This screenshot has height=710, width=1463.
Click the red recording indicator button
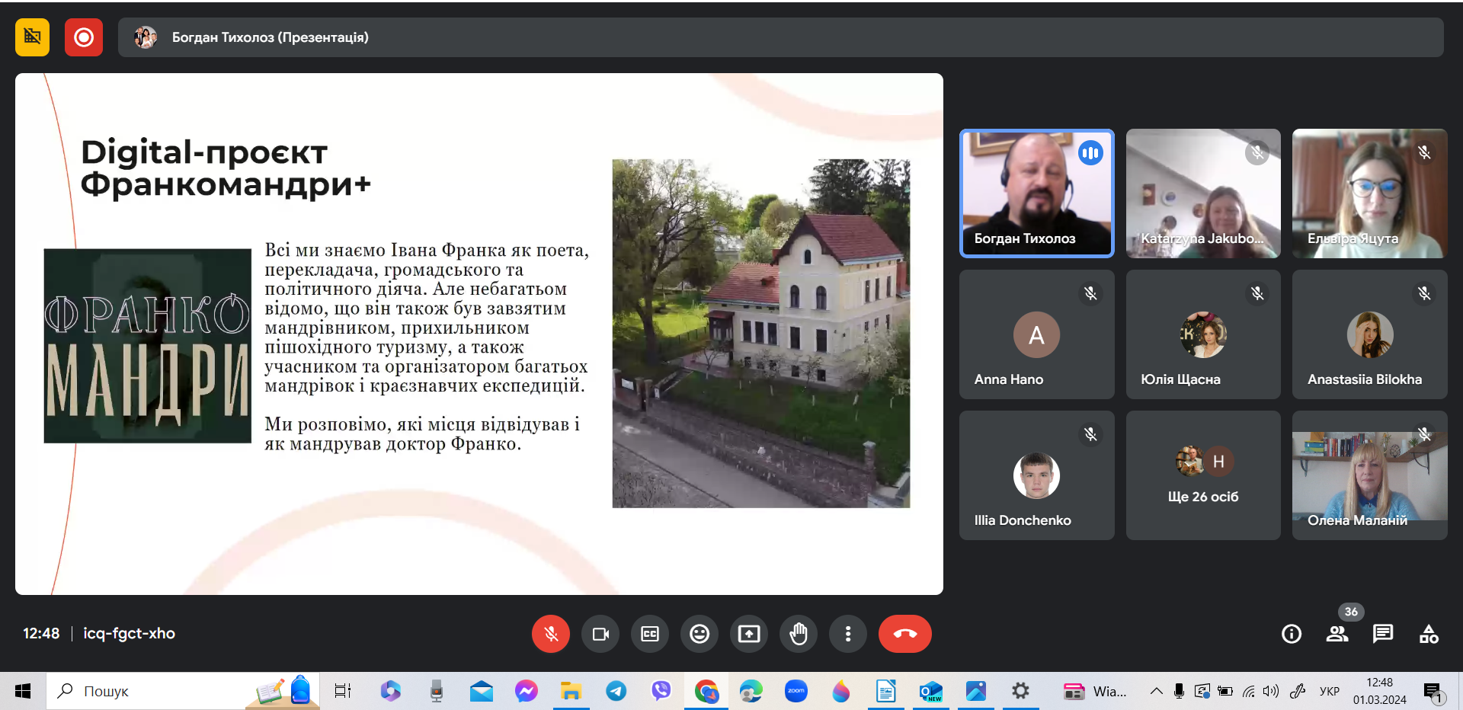coord(84,37)
